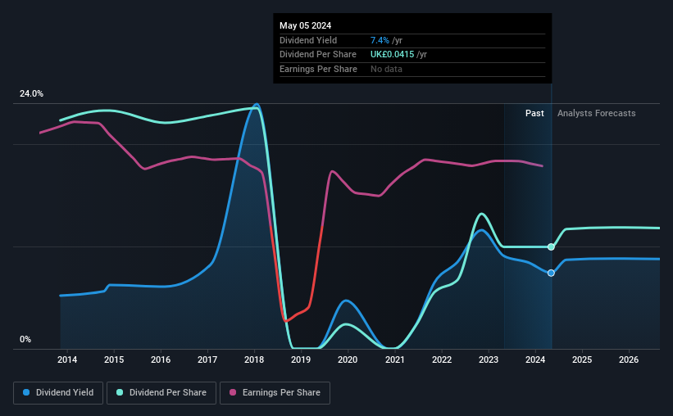Select the 2024 x-axis label
Viewport: 673px width, 416px height.
click(x=535, y=359)
